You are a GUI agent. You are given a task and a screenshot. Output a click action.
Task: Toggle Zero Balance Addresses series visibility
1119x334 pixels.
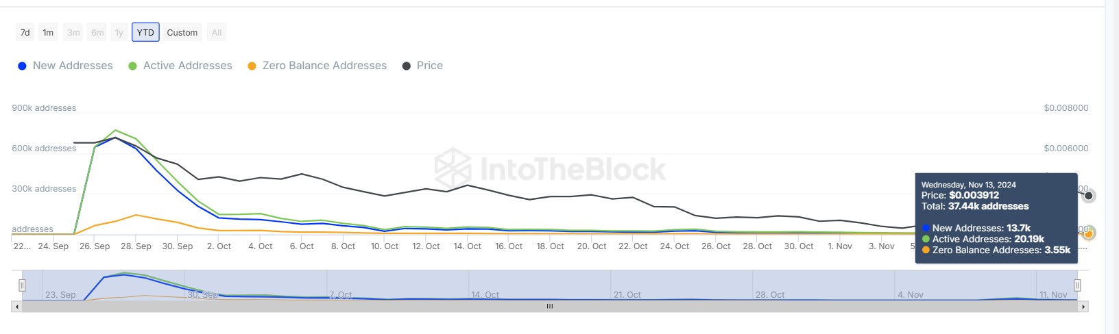pyautogui.click(x=324, y=66)
